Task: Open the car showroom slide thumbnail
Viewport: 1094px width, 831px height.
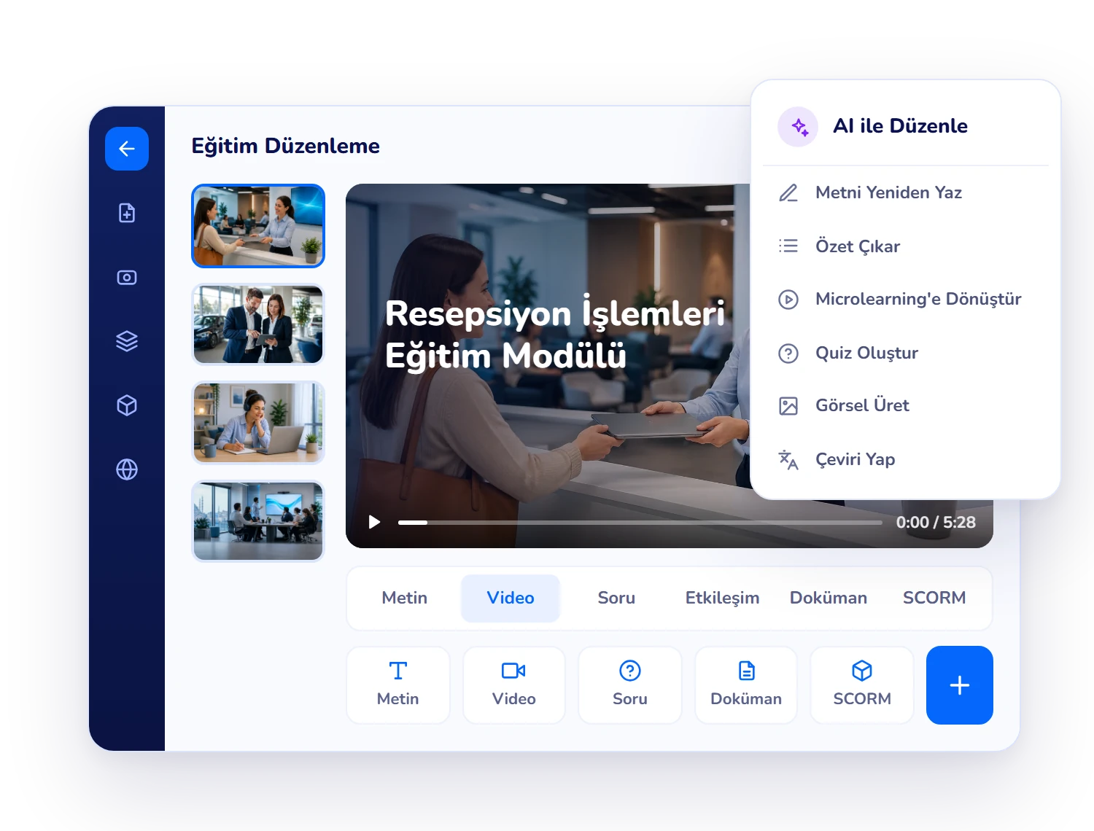Action: (x=258, y=324)
